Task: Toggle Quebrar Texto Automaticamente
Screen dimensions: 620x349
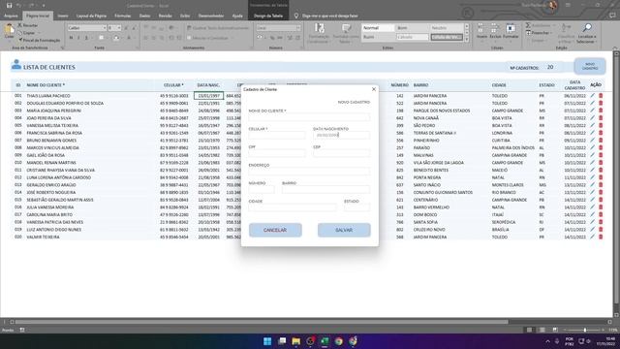Action: click(218, 28)
